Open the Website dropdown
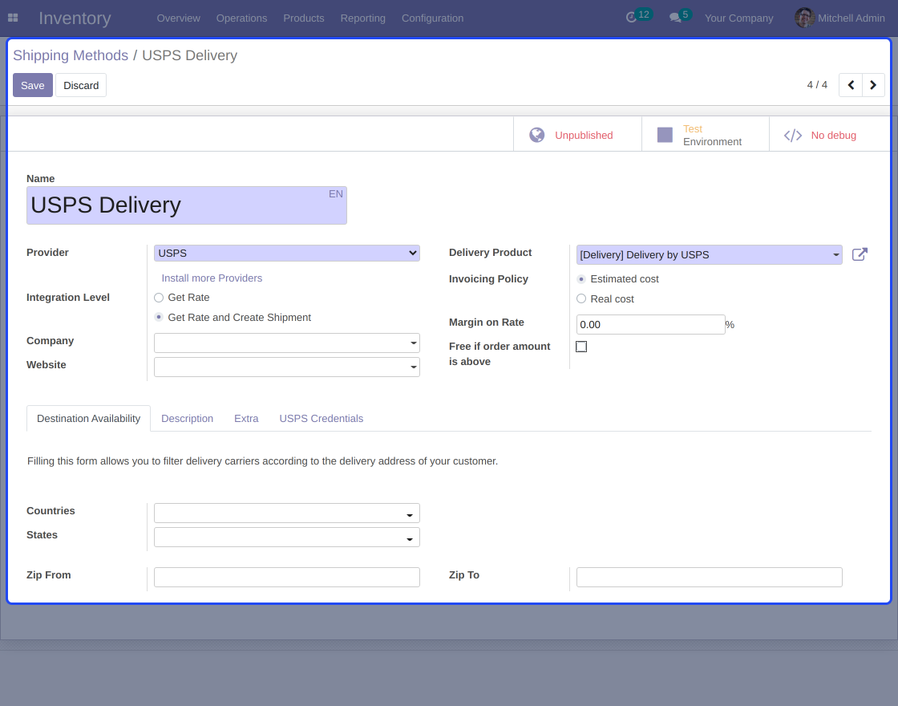The width and height of the screenshot is (898, 706). tap(287, 367)
